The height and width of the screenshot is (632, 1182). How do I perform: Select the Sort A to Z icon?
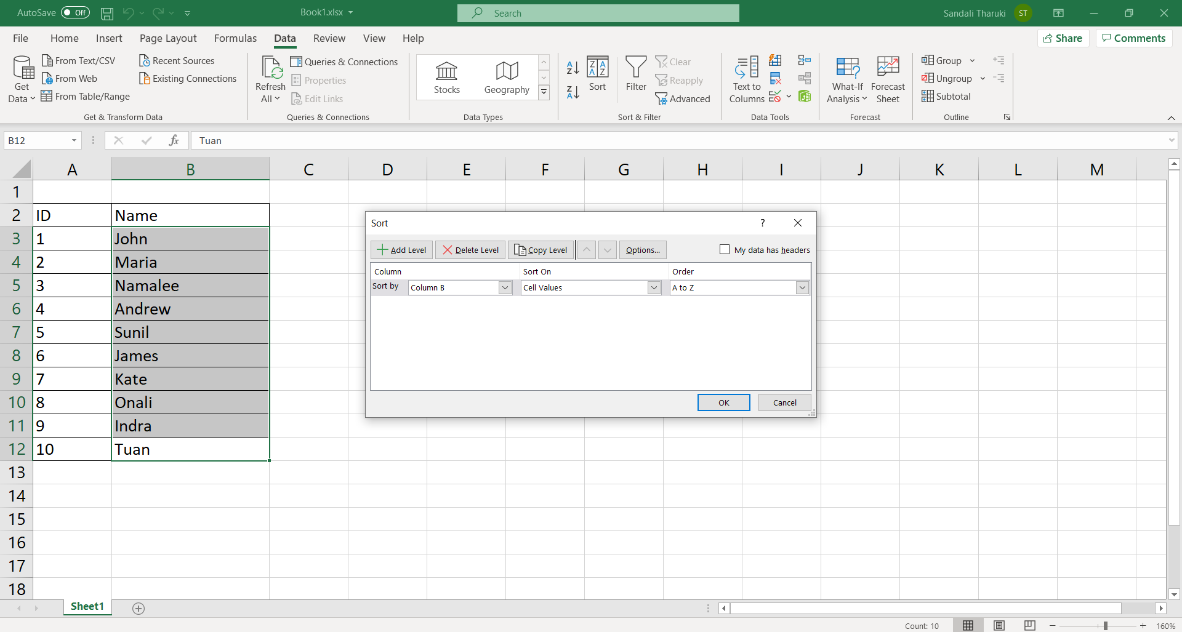pyautogui.click(x=572, y=68)
